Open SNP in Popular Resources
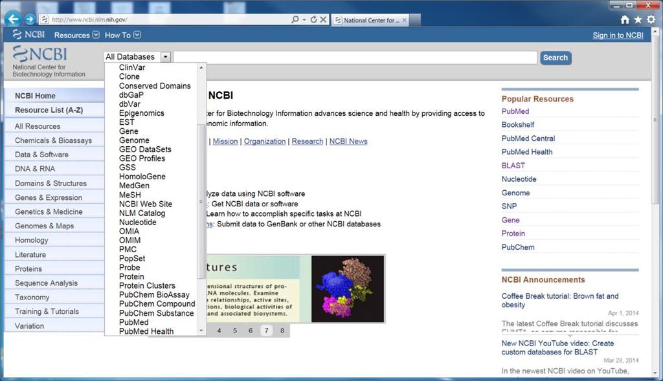The image size is (663, 381). 509,206
